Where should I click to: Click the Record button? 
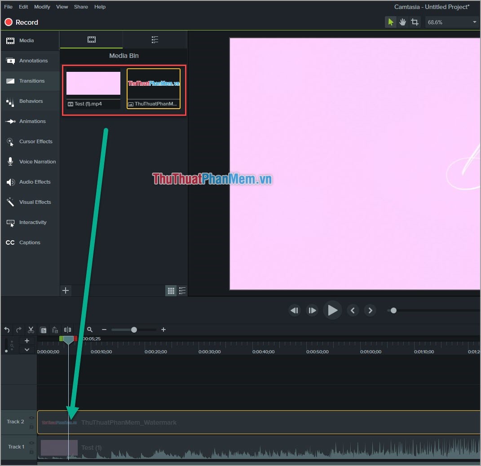pos(21,22)
